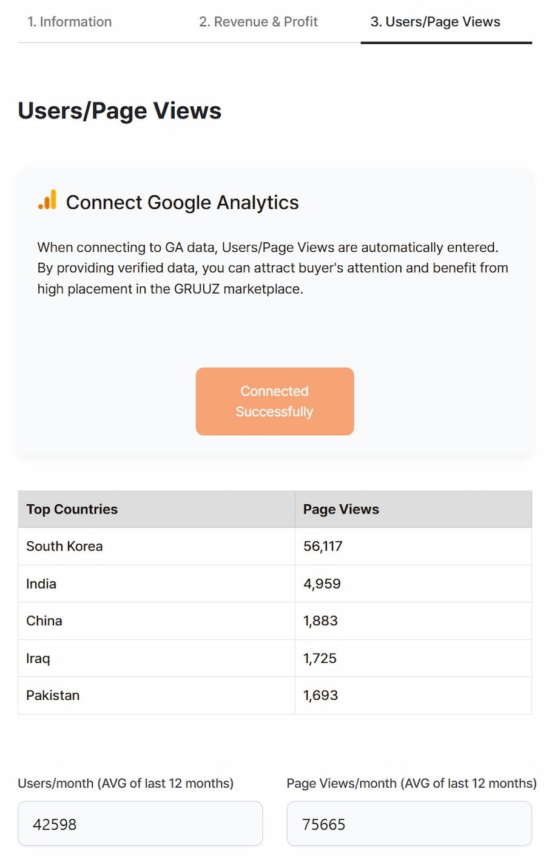Select the India country cell

coord(157,584)
